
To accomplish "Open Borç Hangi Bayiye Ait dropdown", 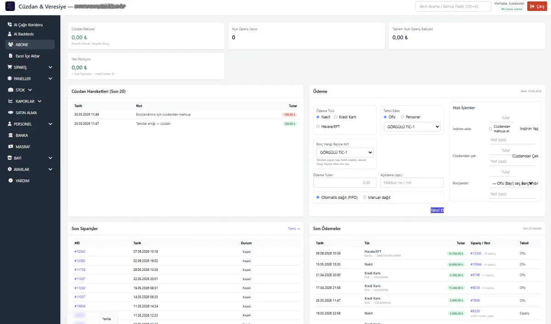I will (345, 152).
